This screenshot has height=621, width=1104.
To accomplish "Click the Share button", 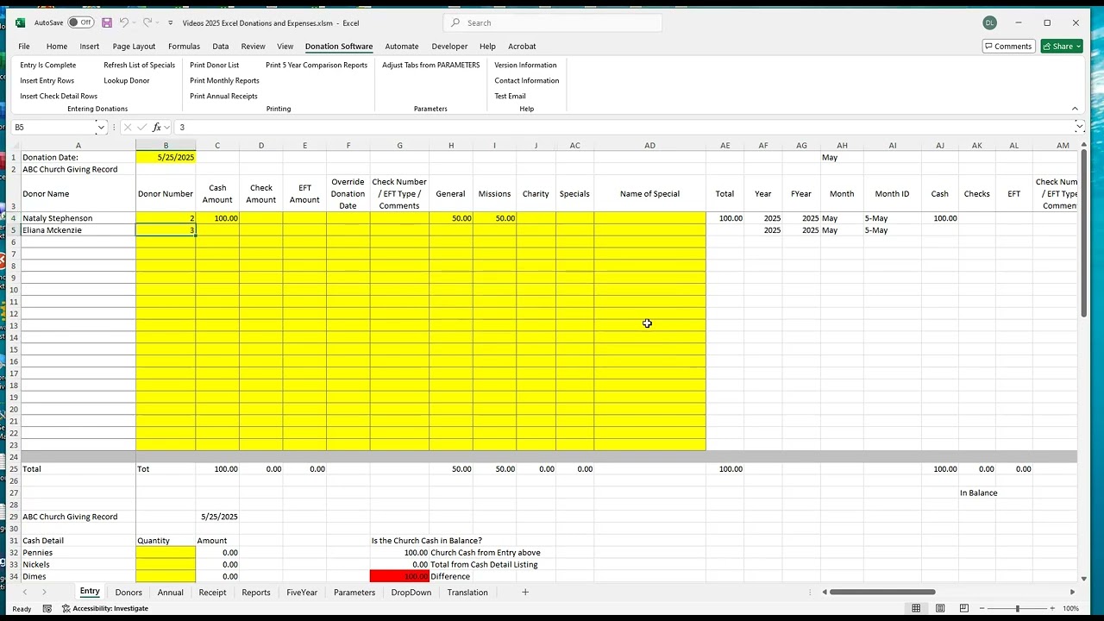I will [1061, 46].
